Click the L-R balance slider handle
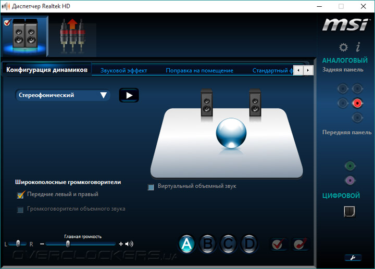This screenshot has height=269, width=375. click(18, 244)
